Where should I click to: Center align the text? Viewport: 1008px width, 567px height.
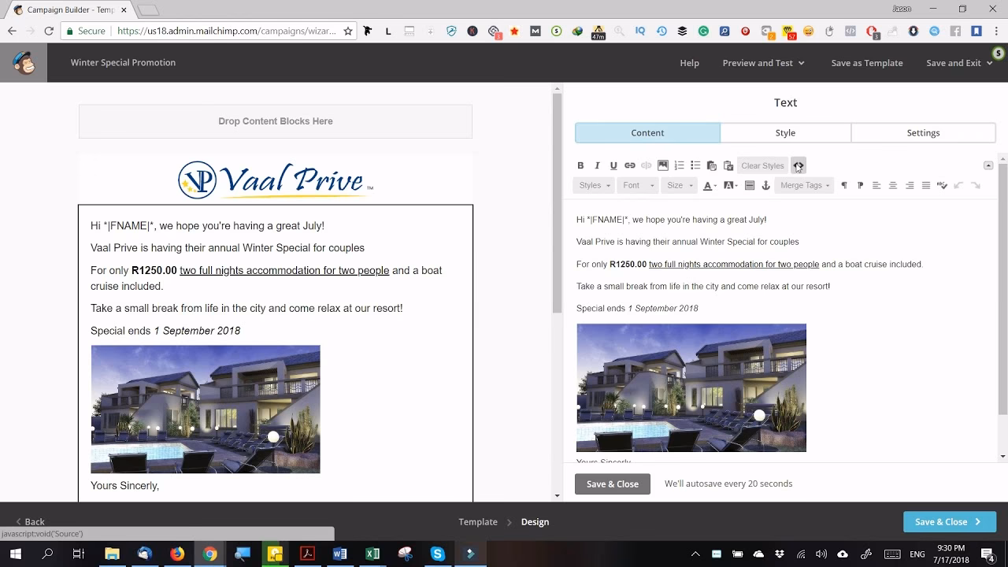click(893, 186)
